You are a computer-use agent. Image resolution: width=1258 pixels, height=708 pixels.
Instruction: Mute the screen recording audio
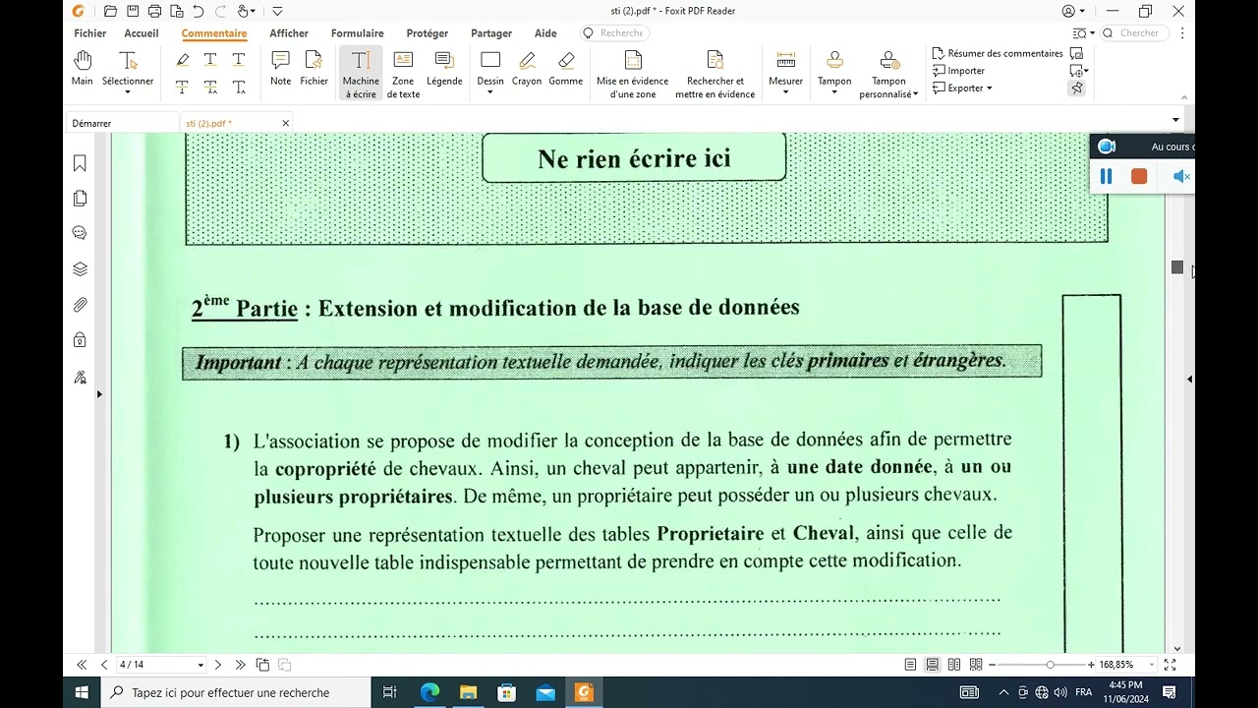click(1181, 176)
